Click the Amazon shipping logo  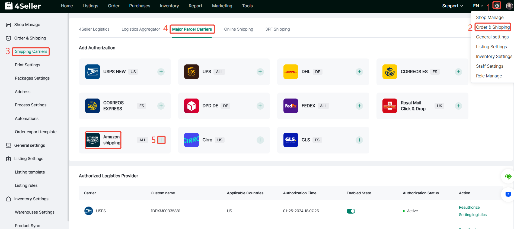(x=92, y=140)
